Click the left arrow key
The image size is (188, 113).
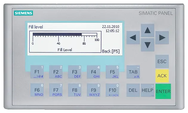[x=133, y=38]
